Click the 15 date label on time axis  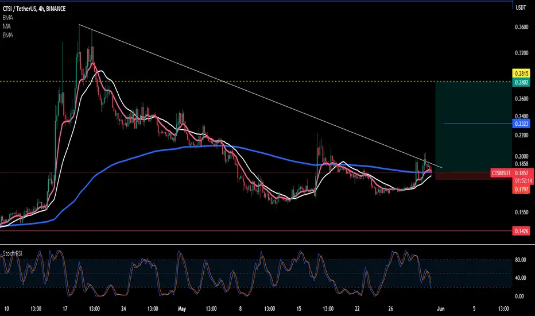pos(299,309)
